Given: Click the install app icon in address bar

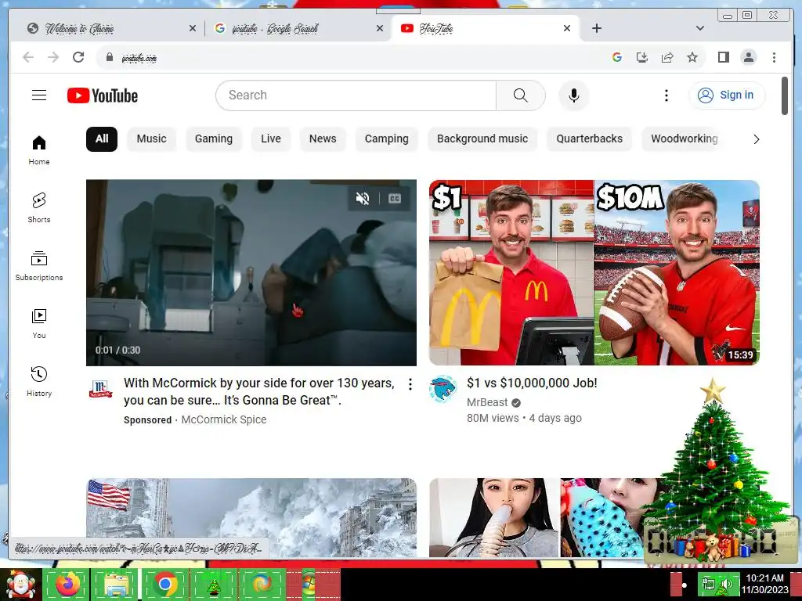Looking at the screenshot, I should tap(642, 57).
